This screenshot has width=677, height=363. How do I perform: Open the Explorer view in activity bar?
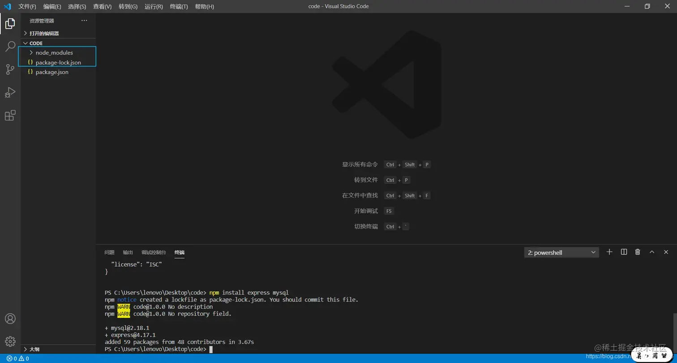(x=10, y=23)
